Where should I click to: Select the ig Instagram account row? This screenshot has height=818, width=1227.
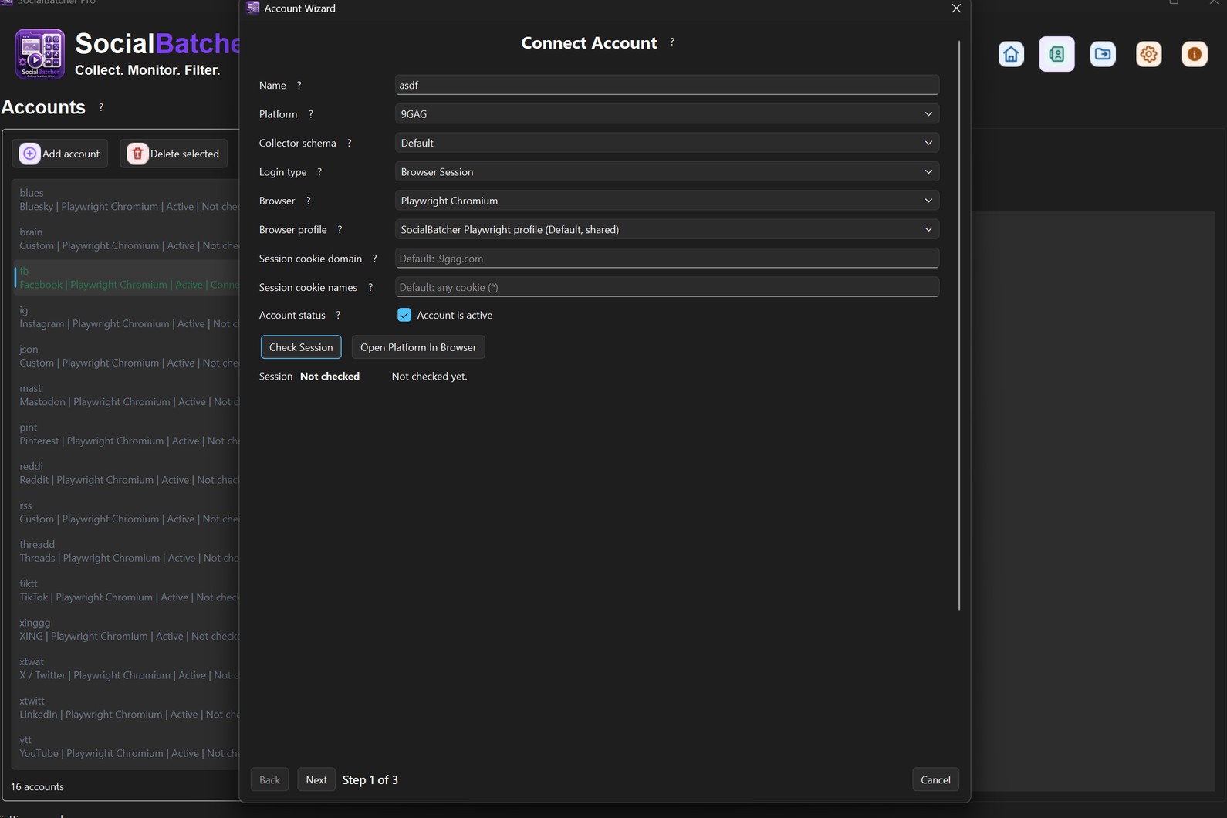click(x=127, y=317)
